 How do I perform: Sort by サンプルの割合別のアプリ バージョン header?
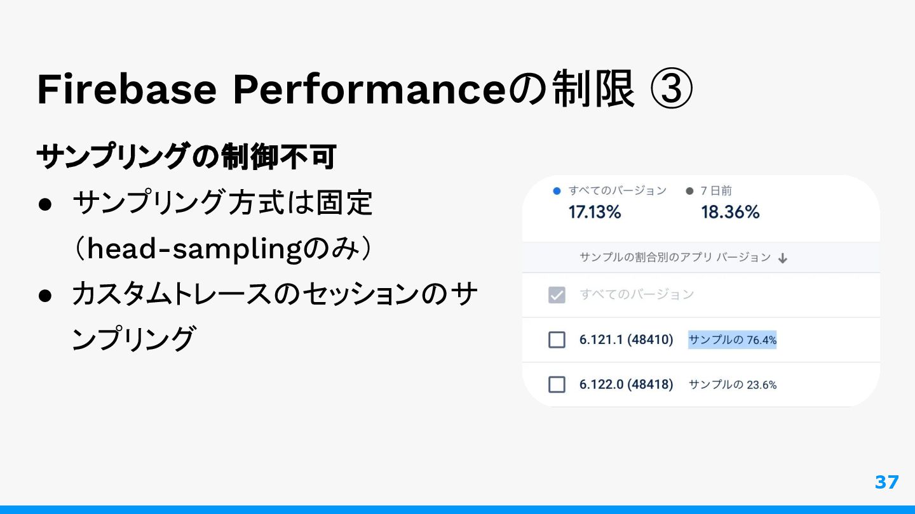coord(675,258)
